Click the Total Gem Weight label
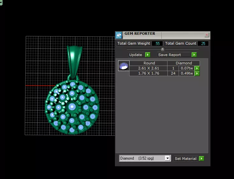The width and height of the screenshot is (234, 179). pos(134,43)
